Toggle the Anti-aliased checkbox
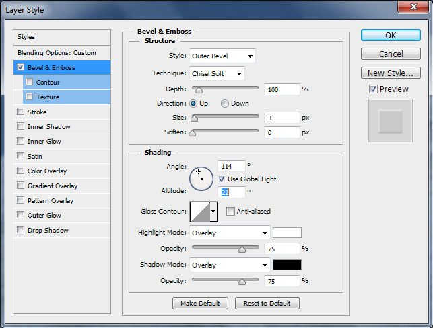This screenshot has width=433, height=328. click(230, 212)
